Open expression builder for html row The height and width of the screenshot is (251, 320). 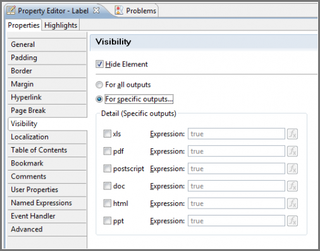click(292, 203)
